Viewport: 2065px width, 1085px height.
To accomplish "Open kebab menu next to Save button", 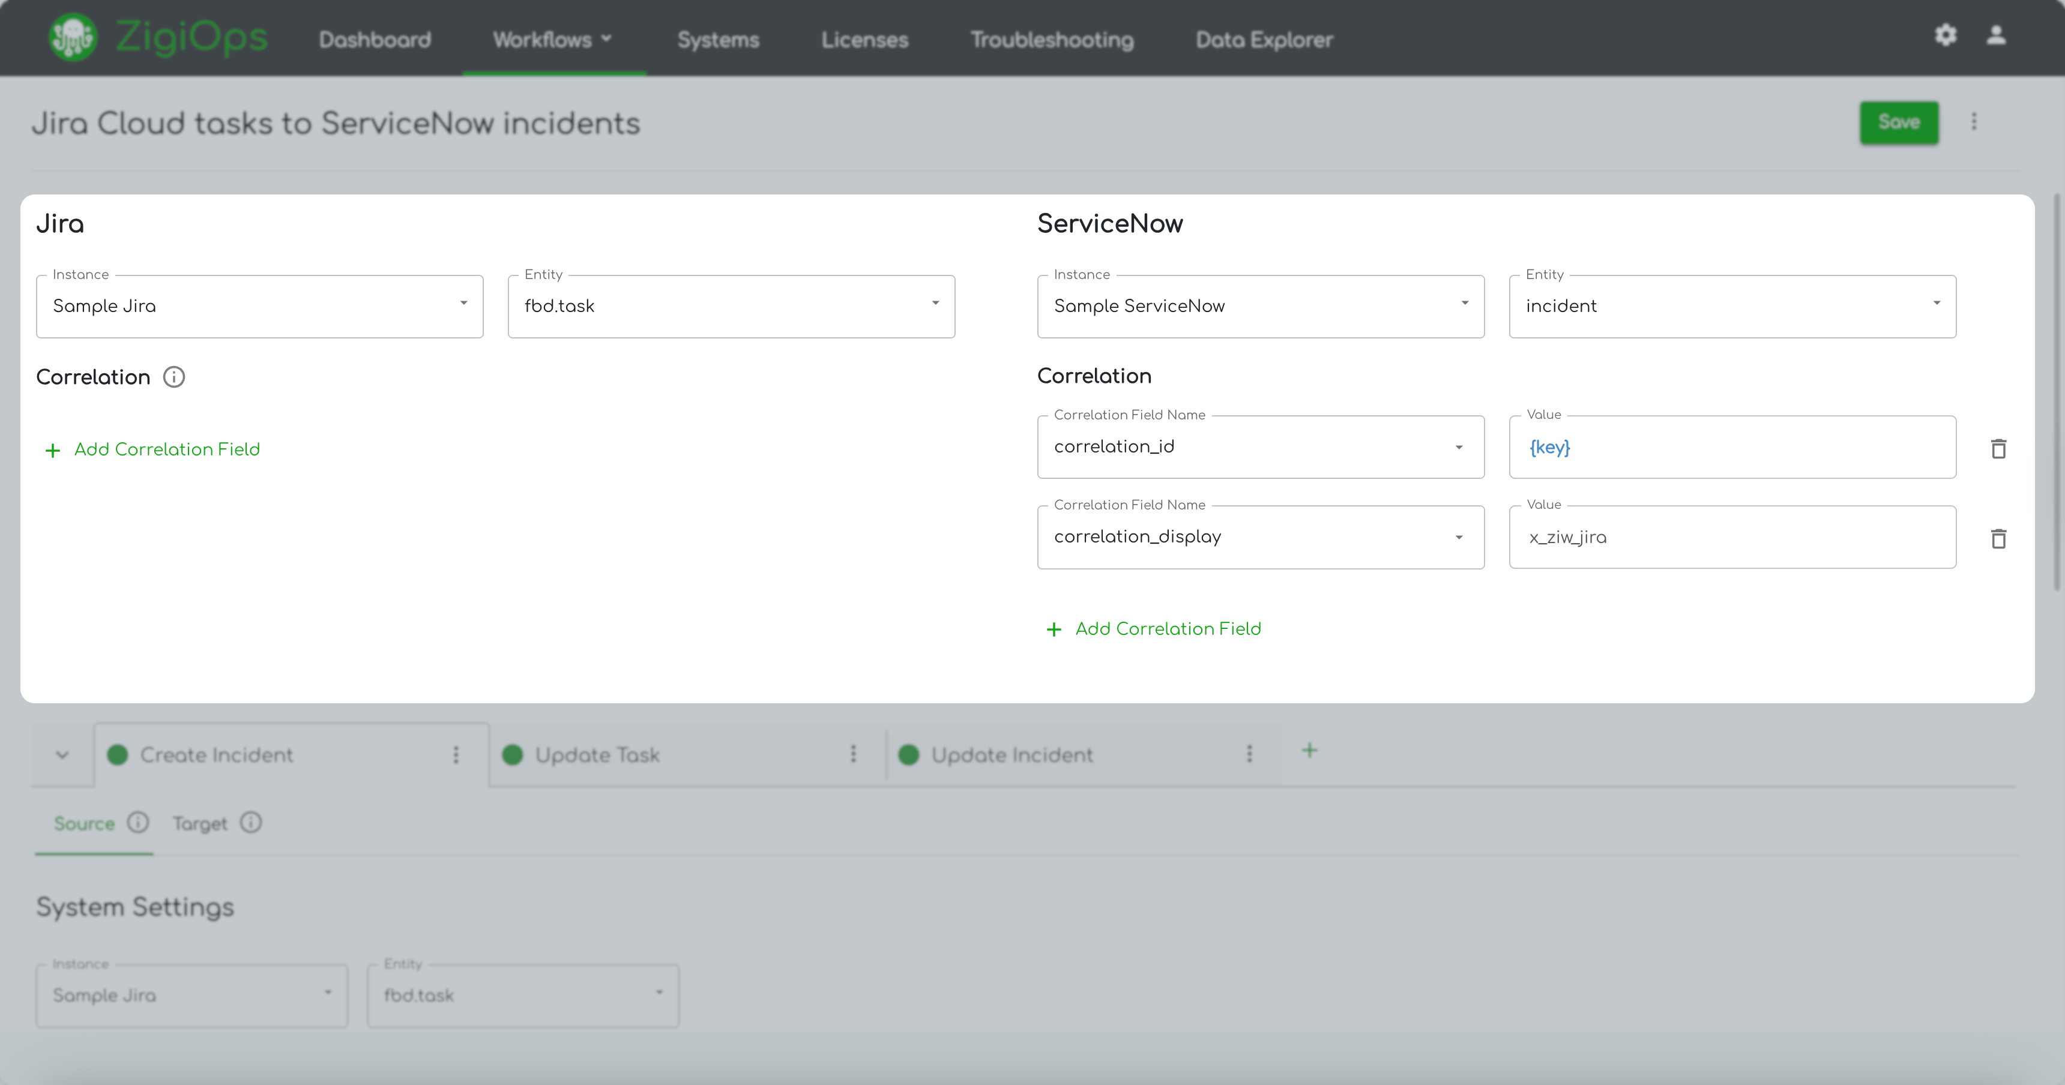I will (1974, 122).
